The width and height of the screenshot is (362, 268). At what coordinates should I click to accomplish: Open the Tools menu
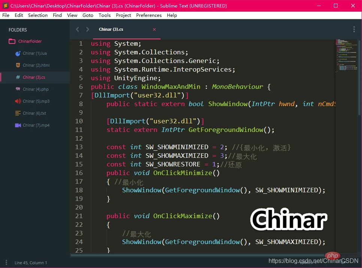tap(105, 15)
